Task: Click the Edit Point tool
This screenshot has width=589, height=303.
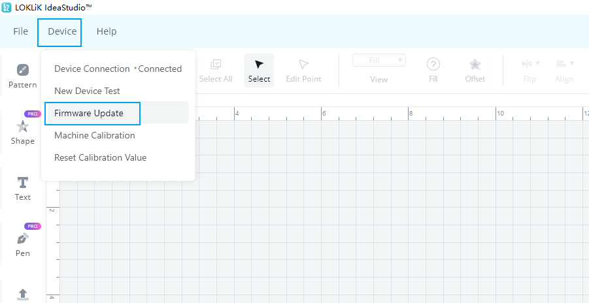Action: click(x=303, y=71)
